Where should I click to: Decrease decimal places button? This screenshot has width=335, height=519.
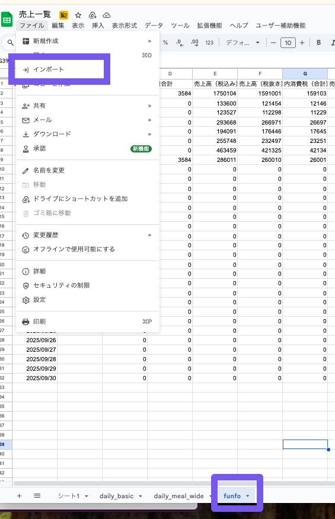point(180,43)
